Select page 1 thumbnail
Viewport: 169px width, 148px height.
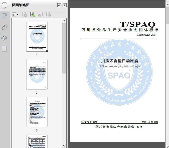37,37
